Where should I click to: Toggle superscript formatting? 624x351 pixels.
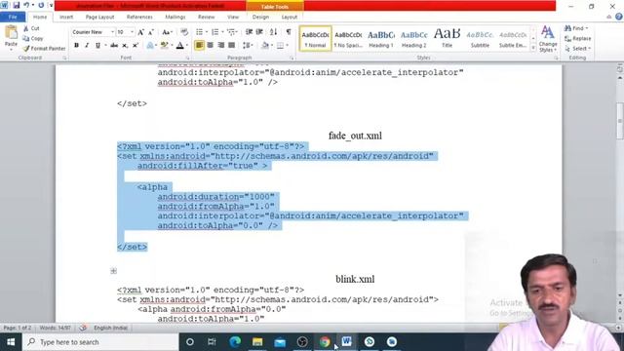[136, 46]
